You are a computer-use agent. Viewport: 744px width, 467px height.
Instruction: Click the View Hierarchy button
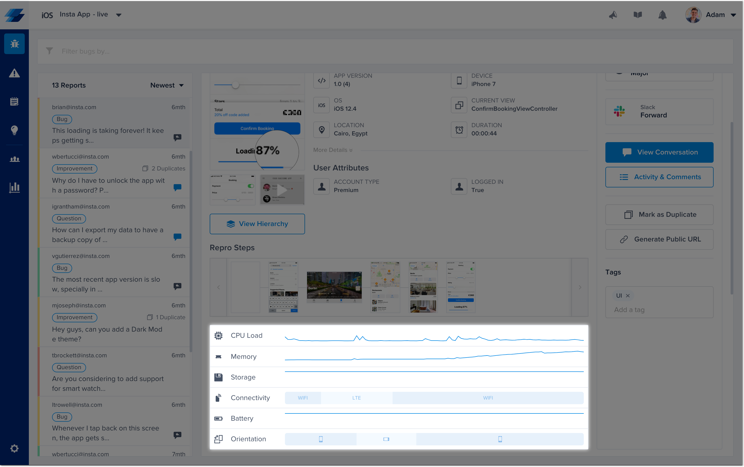[x=257, y=224]
